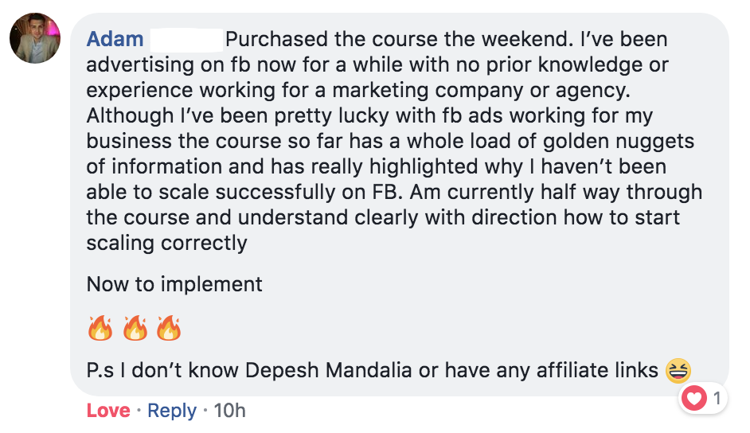Screen dimensions: 750x433
Task: Click the first fire emoji
Action: pos(100,328)
